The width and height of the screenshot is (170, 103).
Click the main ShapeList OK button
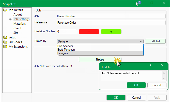click(116, 98)
